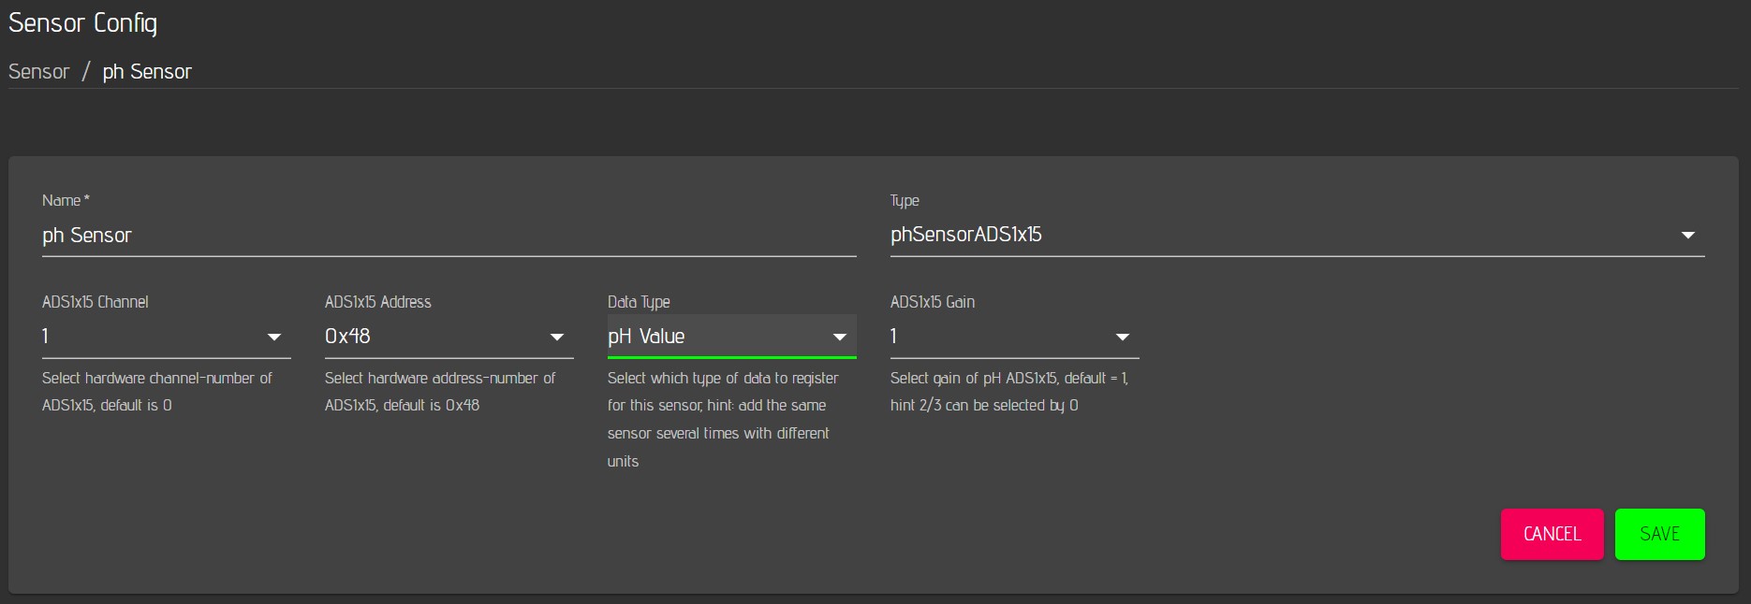Click the ADS1x15 Channel dropdown arrow icon
Image resolution: width=1751 pixels, height=604 pixels.
coord(274,337)
